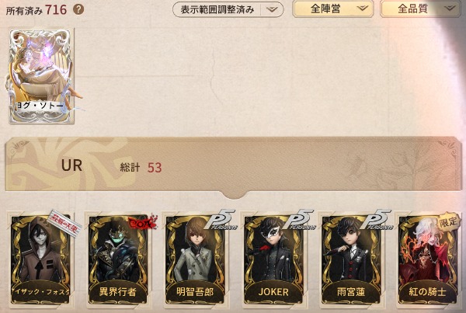The width and height of the screenshot is (466, 313).
Task: Open the 表示範囲調整済み dropdown
Action: [x=228, y=9]
